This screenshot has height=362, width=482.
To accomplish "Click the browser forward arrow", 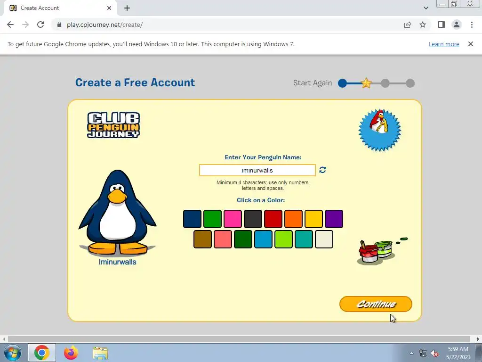I will (x=25, y=25).
